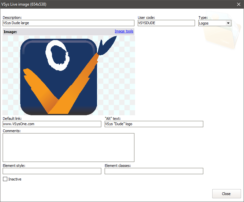Close the window using the title bar X

[238, 4]
